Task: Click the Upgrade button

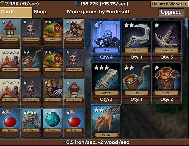Action: click(171, 12)
